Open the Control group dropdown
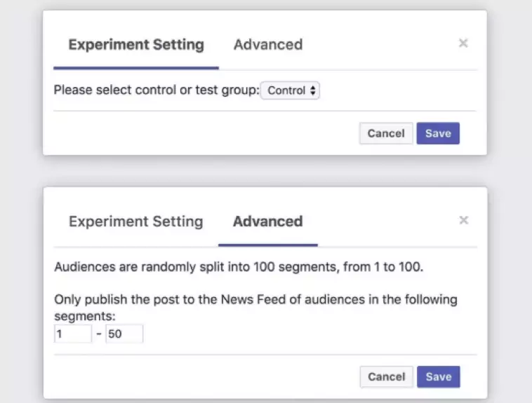532x403 pixels. click(290, 90)
